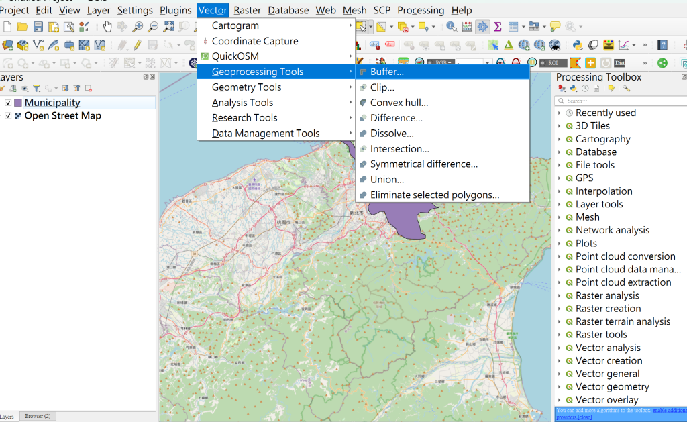Click the [close] link in toolbox notice
687x422 pixels.
pos(584,417)
